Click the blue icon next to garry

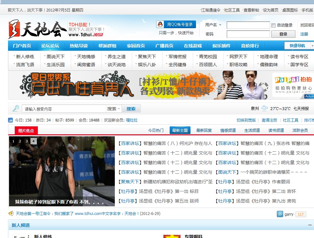[280, 214]
